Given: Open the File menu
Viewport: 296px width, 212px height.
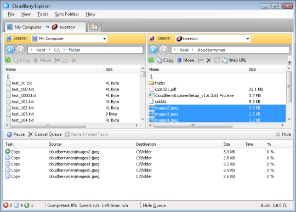Looking at the screenshot, I should pyautogui.click(x=11, y=14).
